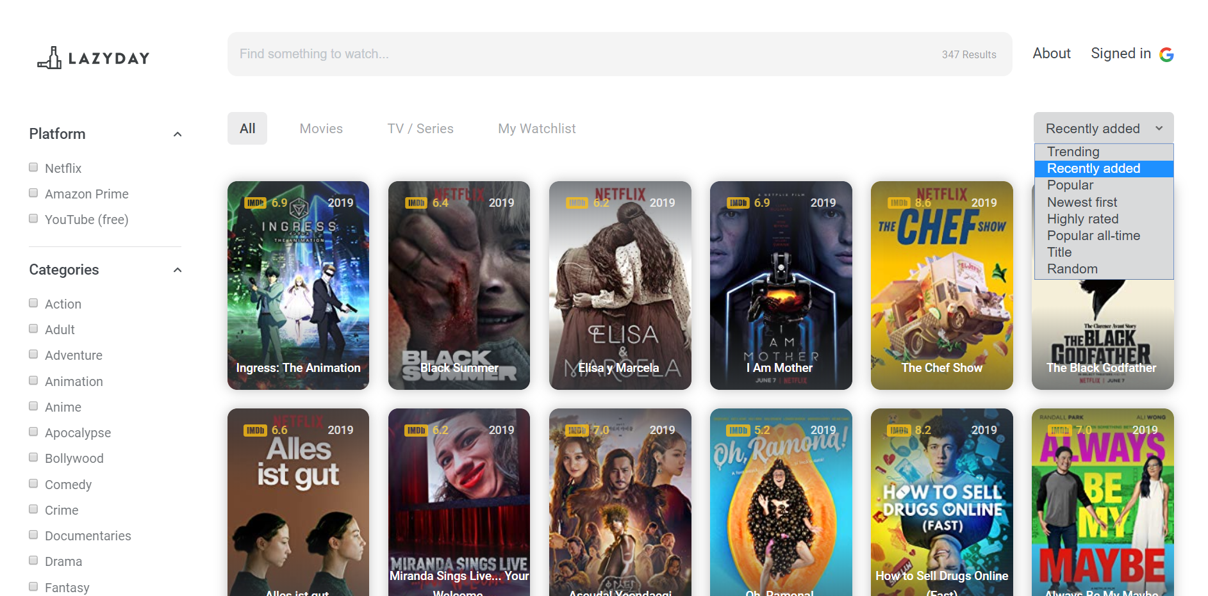
Task: Click the 347 Results count
Action: [x=969, y=55]
